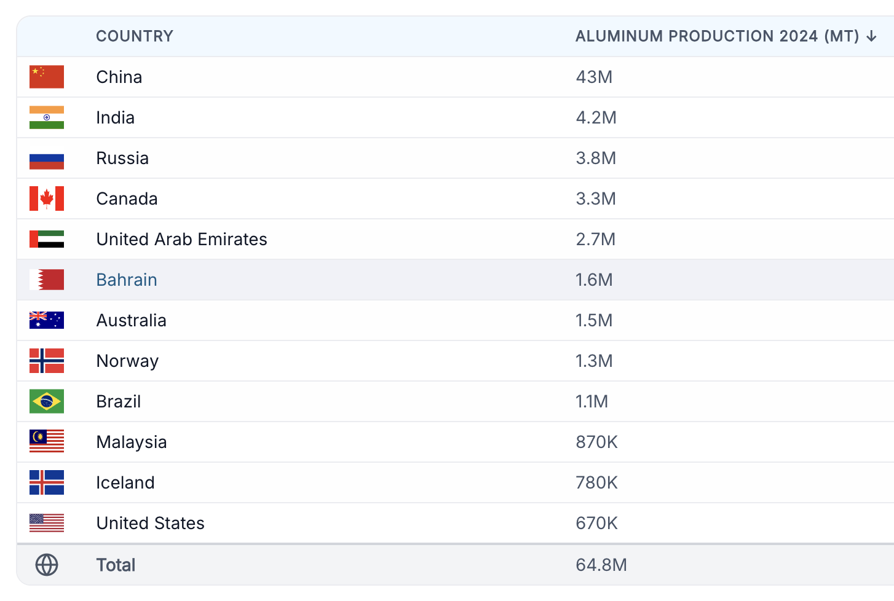Click the Aluminum Production 2024 column header
The height and width of the screenshot is (601, 894).
717,36
